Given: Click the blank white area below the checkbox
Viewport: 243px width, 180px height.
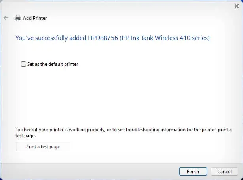Looking at the screenshot, I should pyautogui.click(x=119, y=95).
